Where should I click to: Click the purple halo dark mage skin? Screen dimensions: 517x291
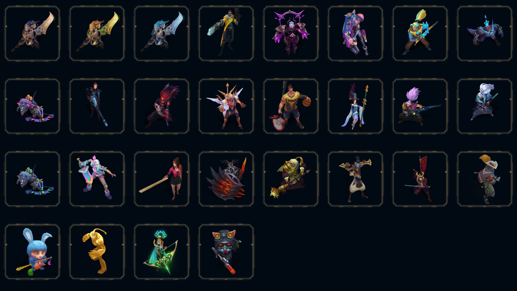pyautogui.click(x=291, y=33)
